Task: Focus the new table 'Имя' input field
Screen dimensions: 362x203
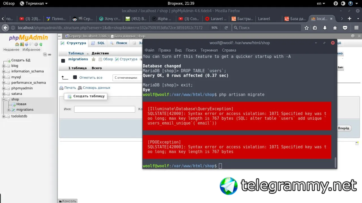Action: click(105, 109)
